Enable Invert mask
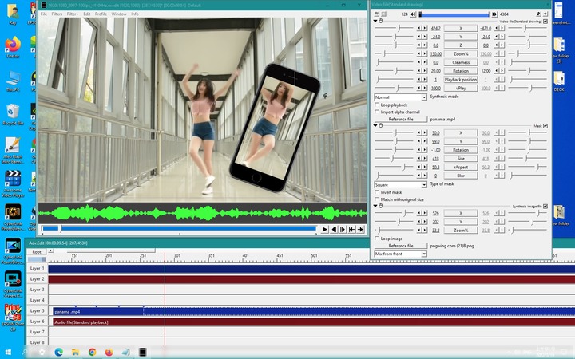The image size is (575, 359). [x=377, y=192]
